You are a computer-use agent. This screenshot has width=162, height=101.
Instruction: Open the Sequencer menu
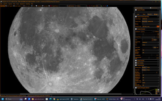click(x=22, y=4)
